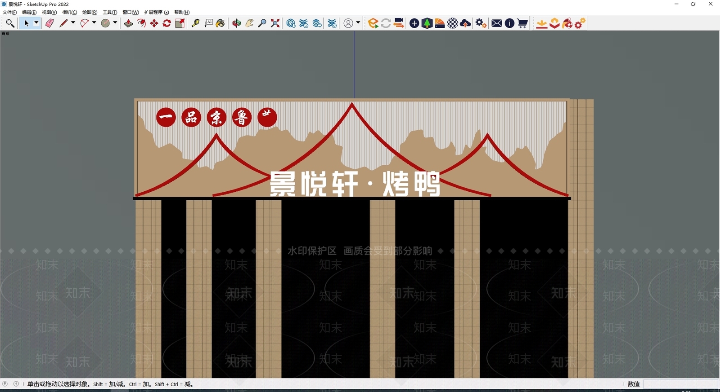Open the 文件(F) menu
The width and height of the screenshot is (720, 392).
[x=9, y=12]
